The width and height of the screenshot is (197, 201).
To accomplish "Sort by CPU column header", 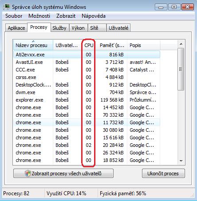I will 89,45.
